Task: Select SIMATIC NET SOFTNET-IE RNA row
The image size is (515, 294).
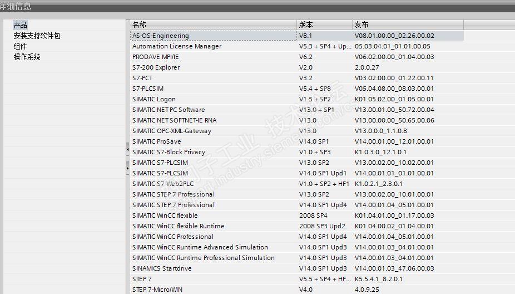Action: point(297,120)
